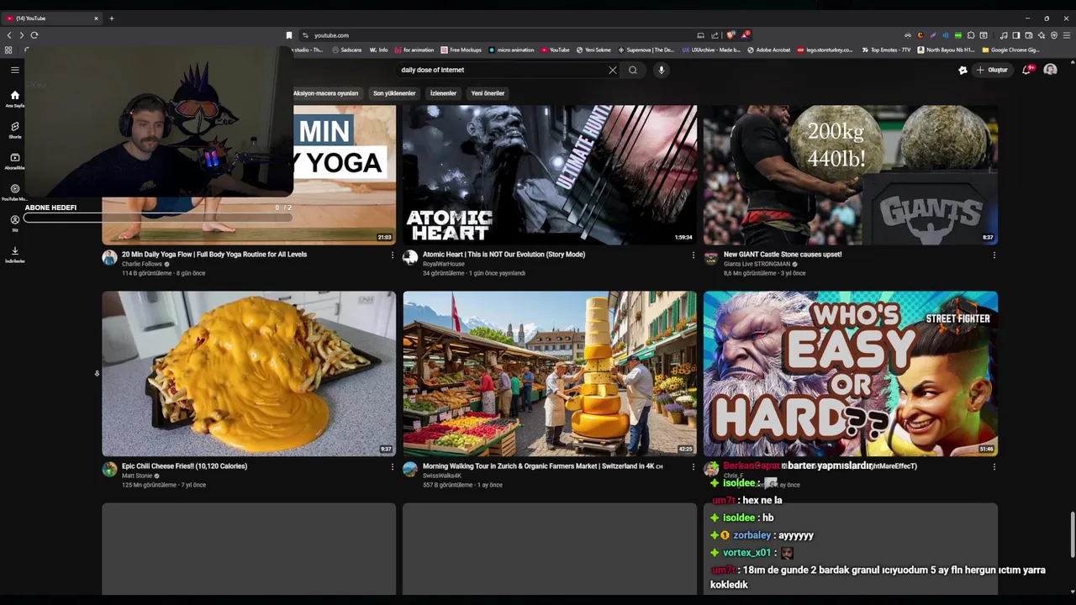1076x605 pixels.
Task: Clear the search box with X
Action: 613,70
